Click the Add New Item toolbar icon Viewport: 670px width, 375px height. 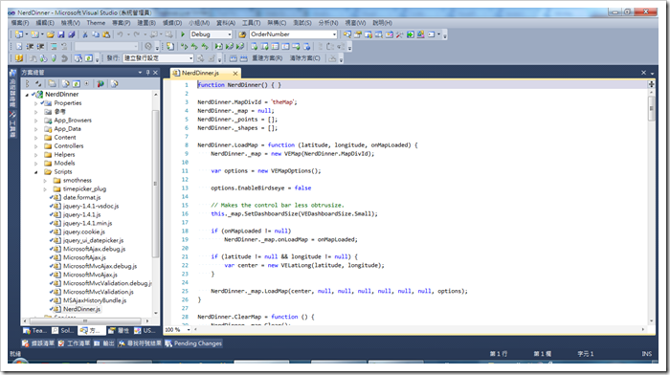[x=34, y=34]
